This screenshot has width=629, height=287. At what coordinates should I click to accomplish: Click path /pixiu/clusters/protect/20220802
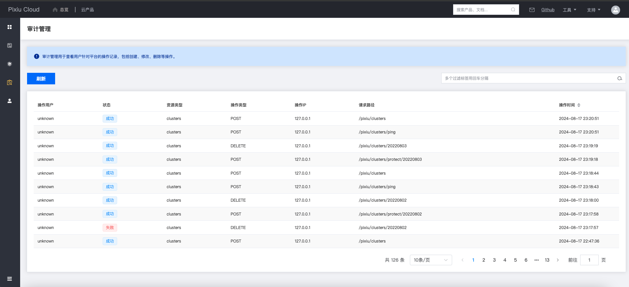pos(390,214)
